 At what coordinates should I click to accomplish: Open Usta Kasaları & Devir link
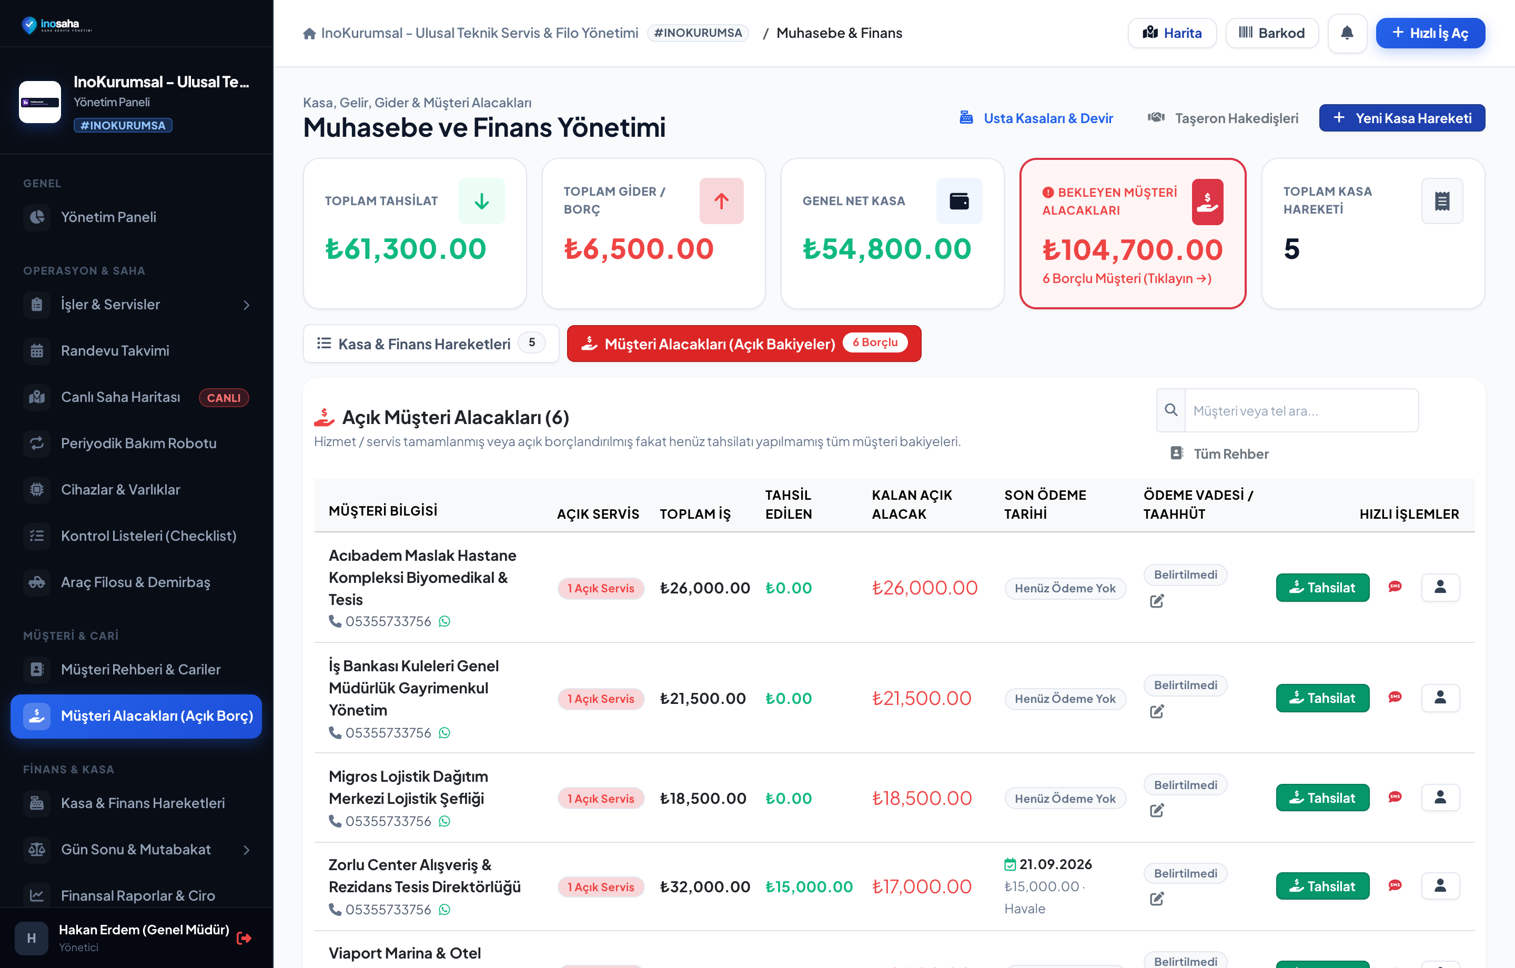1036,118
